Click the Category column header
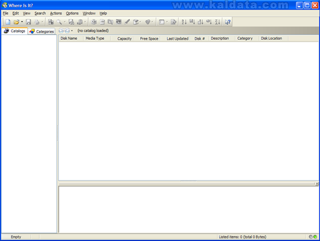The width and height of the screenshot is (320, 241). 247,39
